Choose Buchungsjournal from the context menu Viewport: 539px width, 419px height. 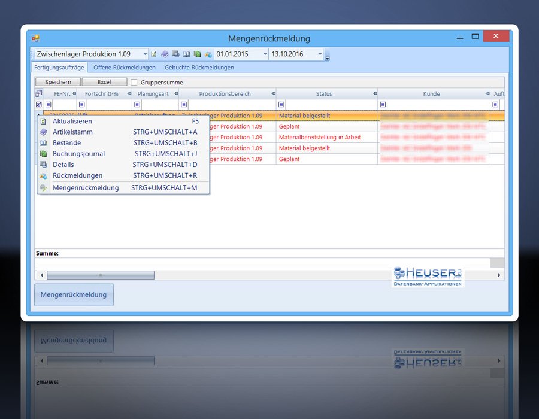pos(123,154)
